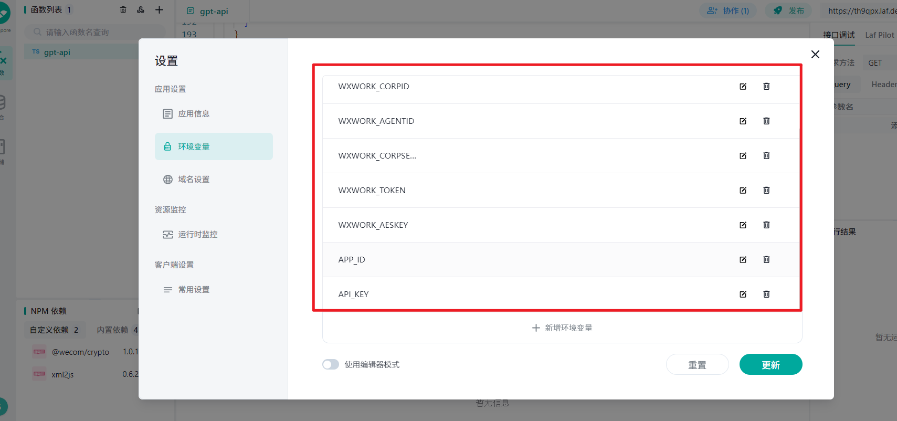Viewport: 897px width, 421px height.
Task: Select 内置依赖 tab in NPM panel
Action: 117,330
